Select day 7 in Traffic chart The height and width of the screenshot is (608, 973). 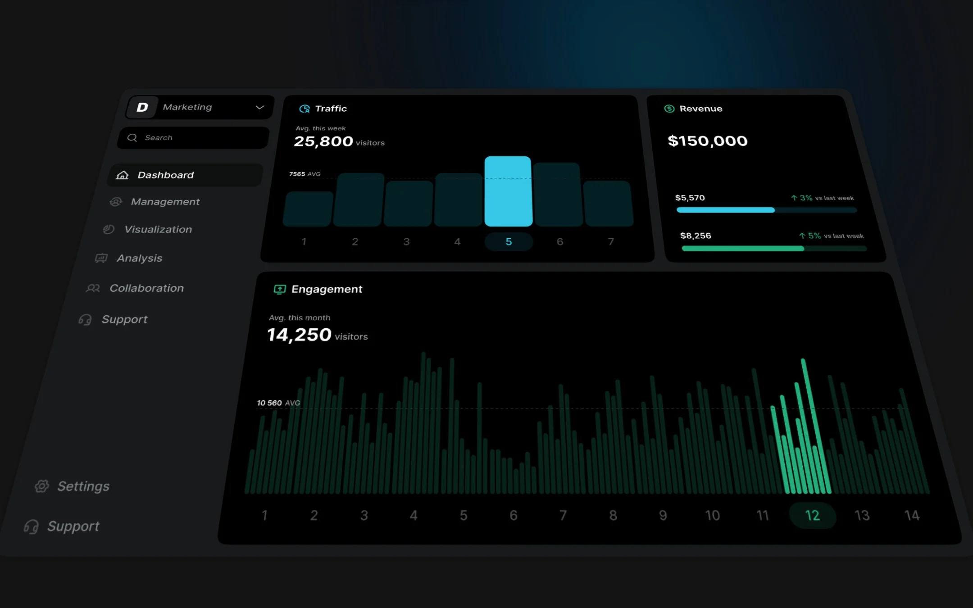611,242
